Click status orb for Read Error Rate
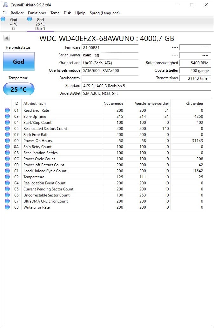 (7, 110)
